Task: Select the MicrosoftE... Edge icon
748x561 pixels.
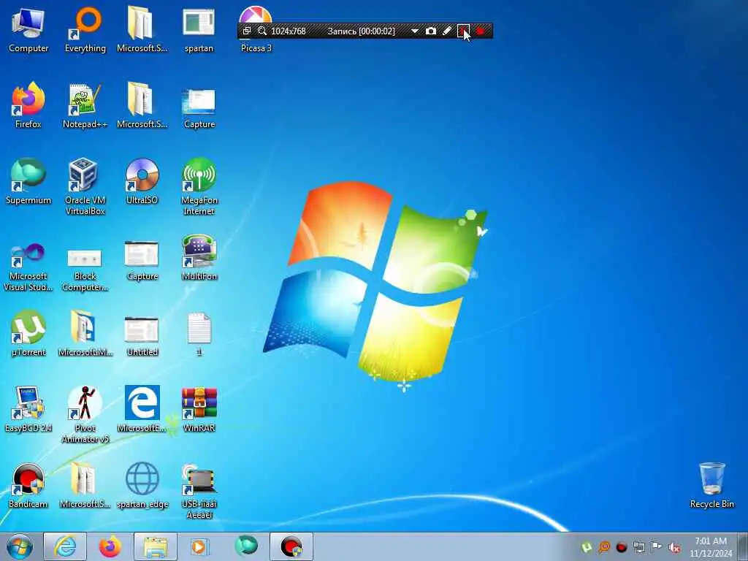Action: click(x=142, y=409)
